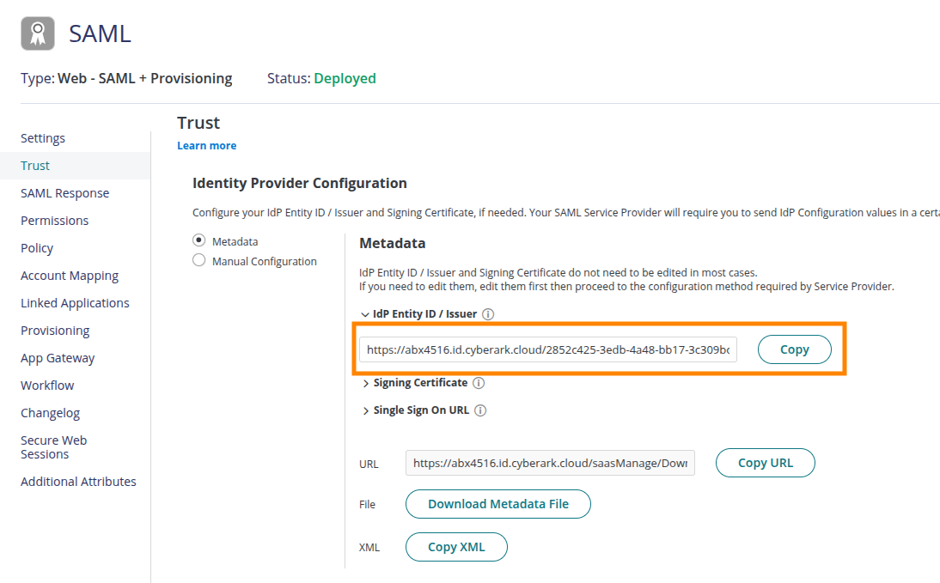Open the App Gateway sidebar page

(58, 358)
